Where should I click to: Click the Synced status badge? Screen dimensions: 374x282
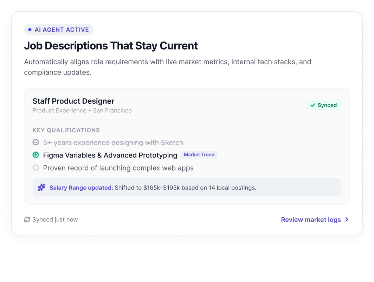[324, 105]
